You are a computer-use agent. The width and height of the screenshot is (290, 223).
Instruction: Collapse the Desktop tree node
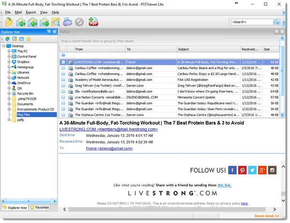(4, 46)
